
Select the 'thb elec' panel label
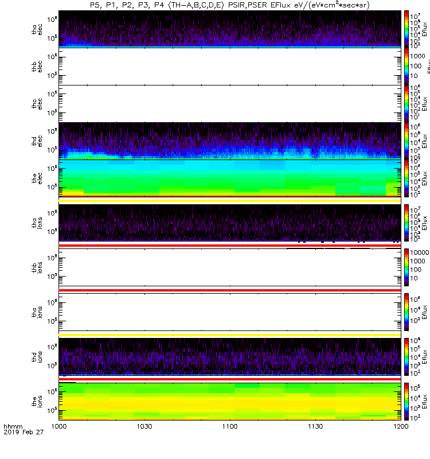(x=37, y=67)
